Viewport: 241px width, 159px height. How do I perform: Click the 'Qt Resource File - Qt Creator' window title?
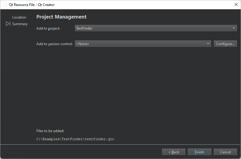tap(32, 5)
